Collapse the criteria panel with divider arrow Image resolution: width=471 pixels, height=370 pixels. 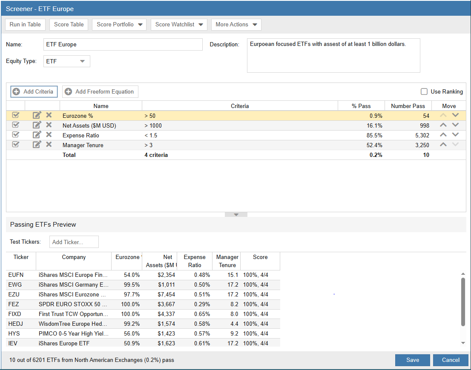point(236,215)
